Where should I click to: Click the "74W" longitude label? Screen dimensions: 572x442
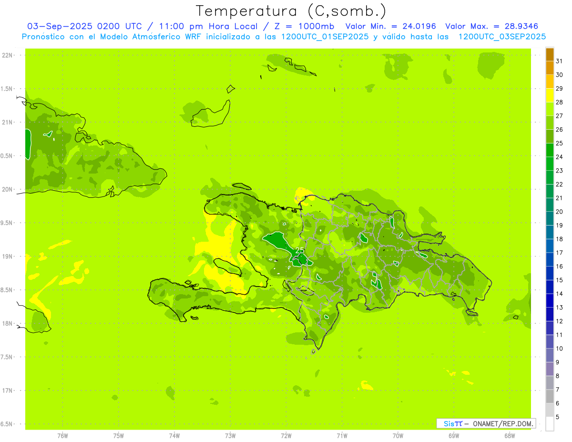point(174,435)
